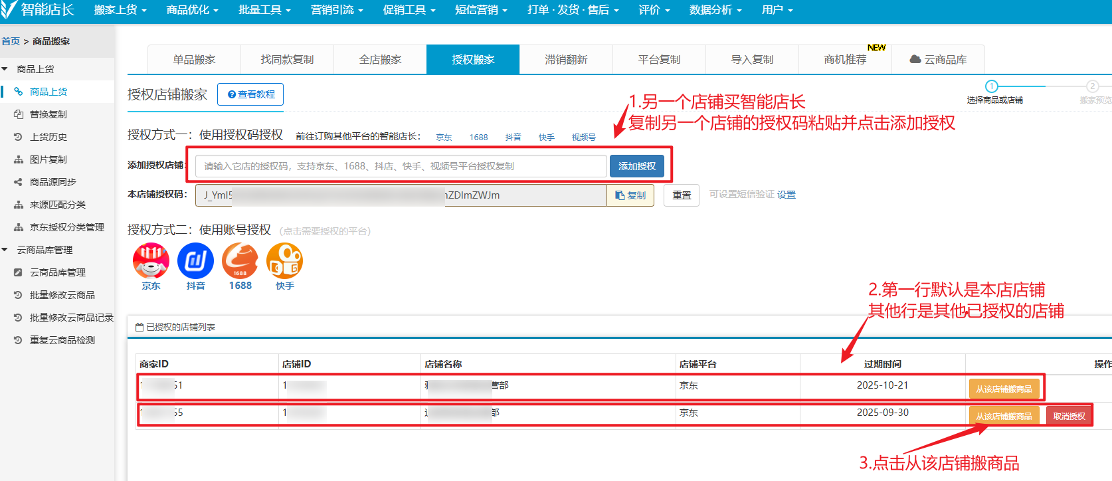
Task: Click the red 取消授权 button
Action: click(1069, 417)
